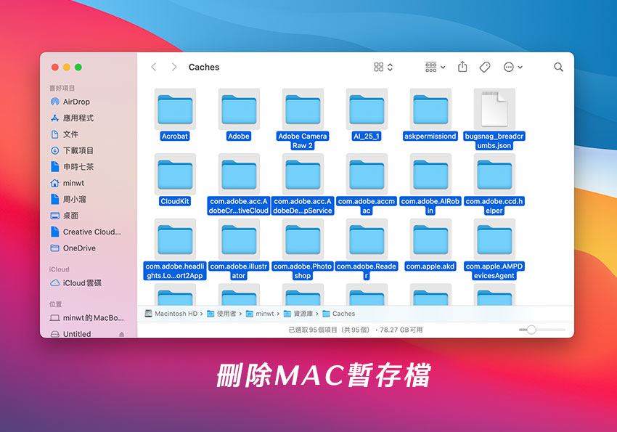
Task: Click 使用者 in the path bar
Action: click(221, 314)
